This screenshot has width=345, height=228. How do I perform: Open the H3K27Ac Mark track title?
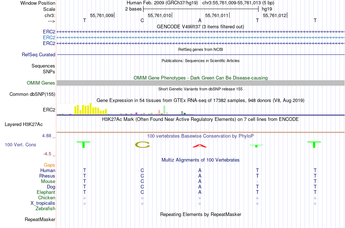pos(200,119)
